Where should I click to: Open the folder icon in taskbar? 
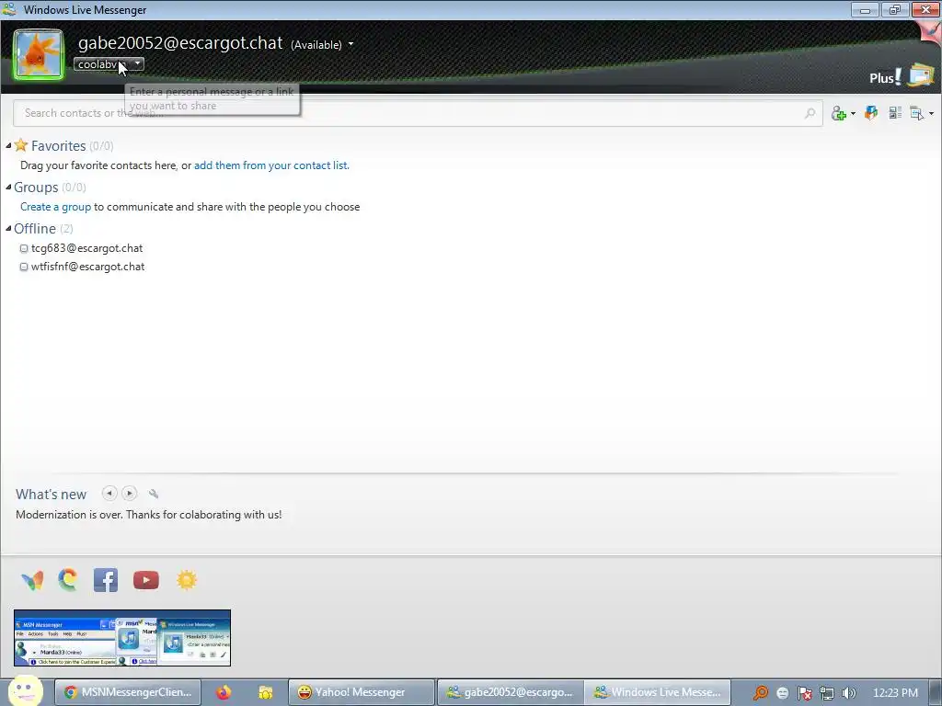click(265, 692)
